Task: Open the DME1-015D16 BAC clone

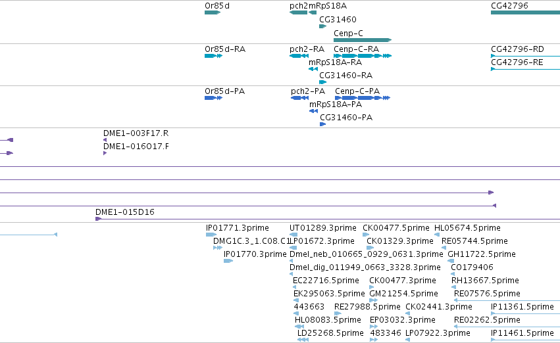Action: [x=328, y=219]
